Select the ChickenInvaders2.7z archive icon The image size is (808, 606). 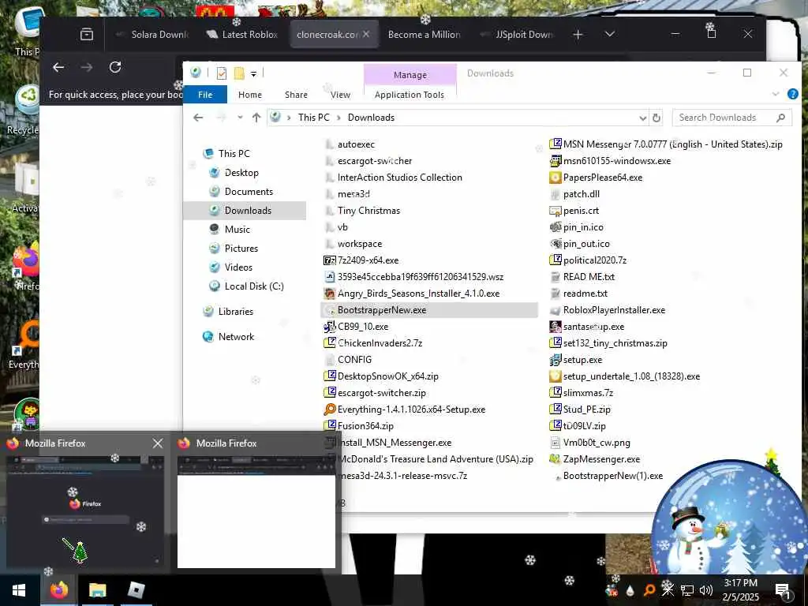tap(329, 343)
